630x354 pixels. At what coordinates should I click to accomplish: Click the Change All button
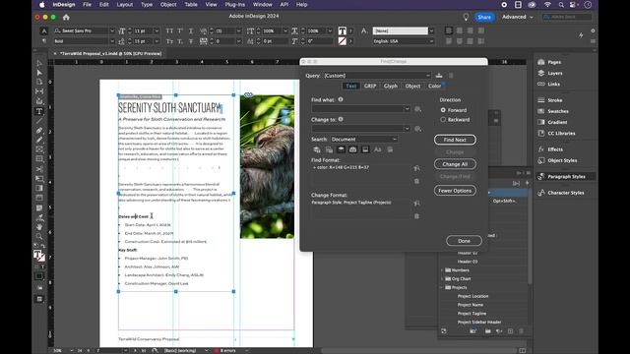455,164
